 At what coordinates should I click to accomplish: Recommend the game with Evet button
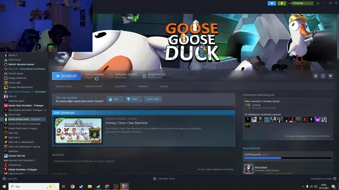click(115, 99)
